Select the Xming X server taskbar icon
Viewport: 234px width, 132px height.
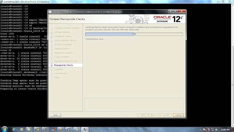coord(84,129)
